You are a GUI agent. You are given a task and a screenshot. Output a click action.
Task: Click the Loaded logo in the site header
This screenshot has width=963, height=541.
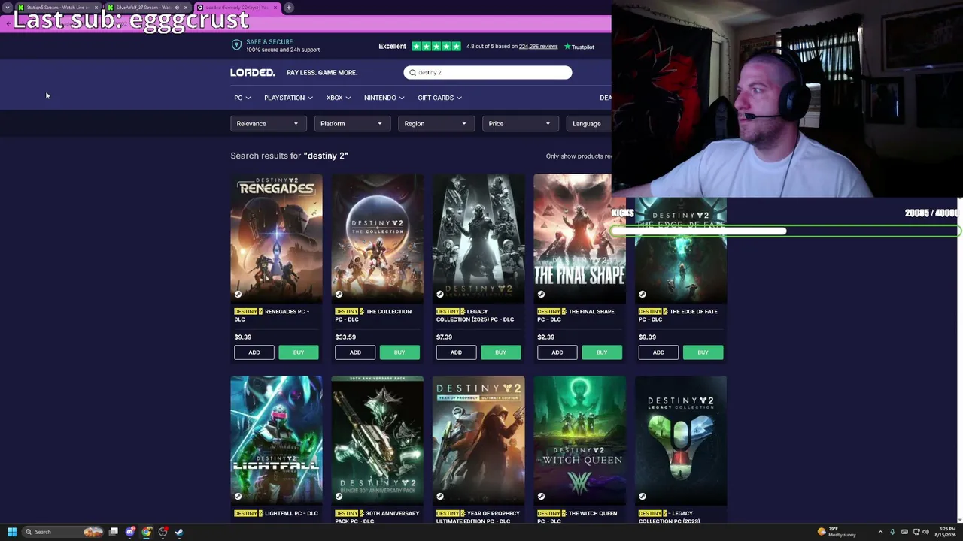pyautogui.click(x=253, y=73)
